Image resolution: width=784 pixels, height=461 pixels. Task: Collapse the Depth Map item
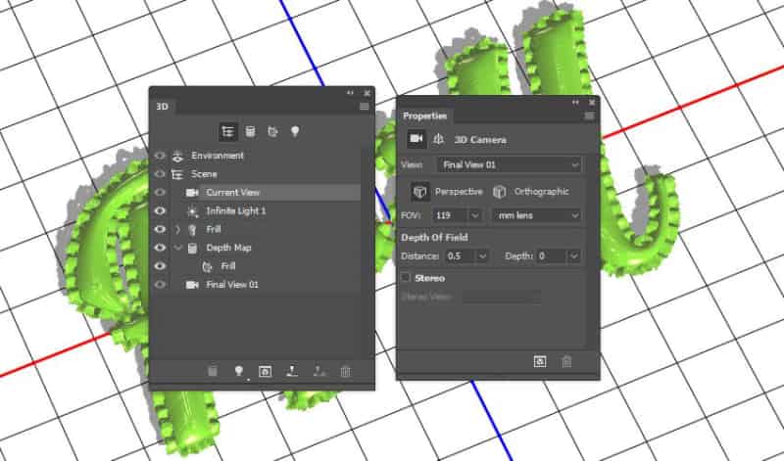pyautogui.click(x=177, y=248)
